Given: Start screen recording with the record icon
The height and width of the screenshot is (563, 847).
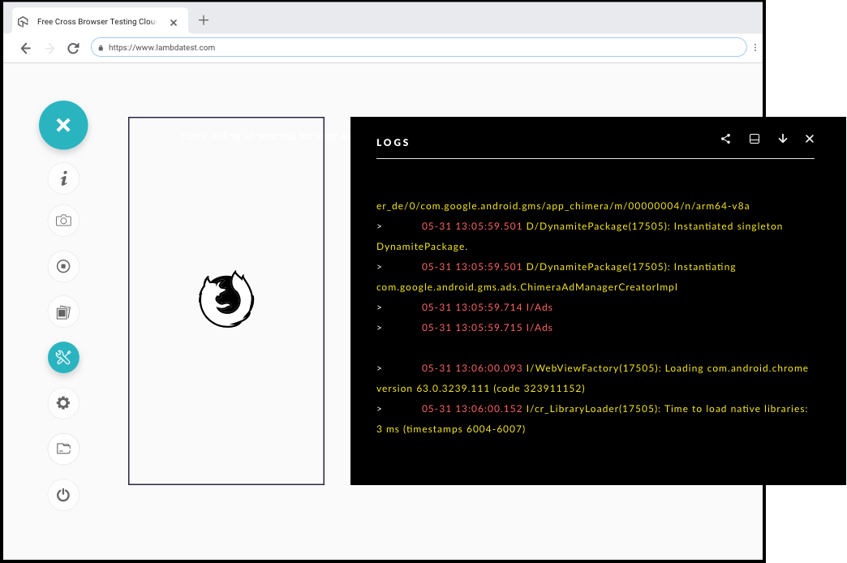Looking at the screenshot, I should point(63,266).
